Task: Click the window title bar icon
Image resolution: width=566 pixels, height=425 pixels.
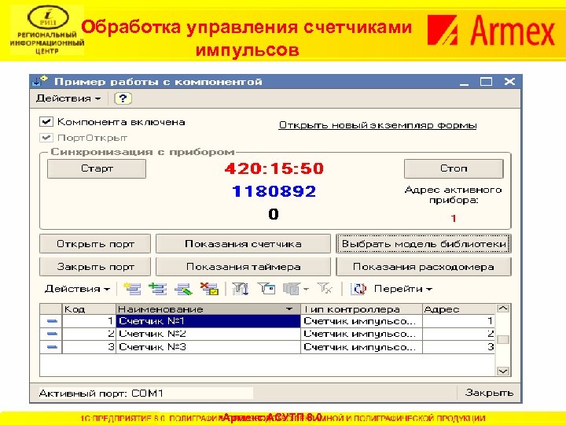Action: tap(39, 81)
